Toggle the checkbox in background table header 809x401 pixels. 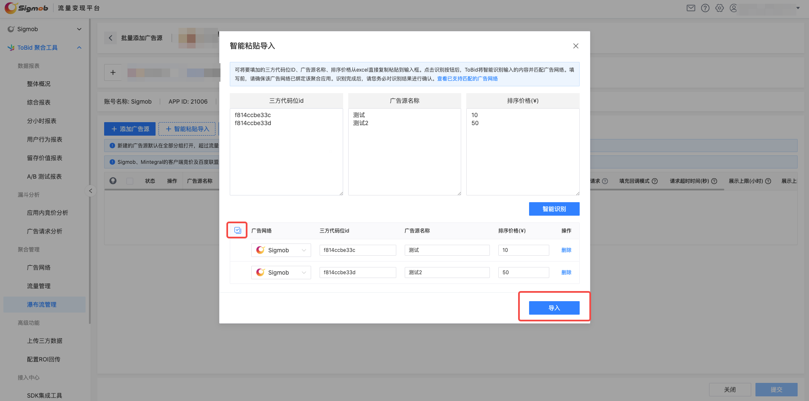click(130, 181)
